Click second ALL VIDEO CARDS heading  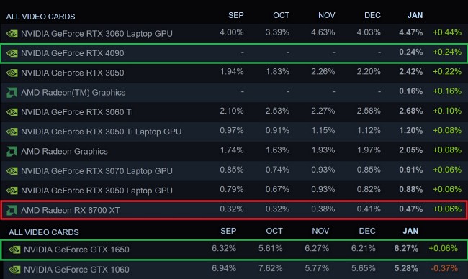click(44, 232)
